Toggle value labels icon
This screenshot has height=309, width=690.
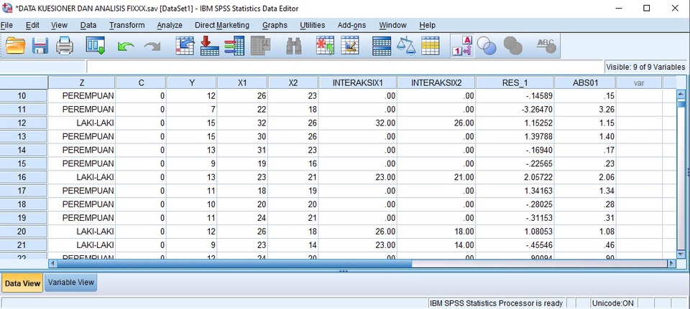(x=461, y=46)
